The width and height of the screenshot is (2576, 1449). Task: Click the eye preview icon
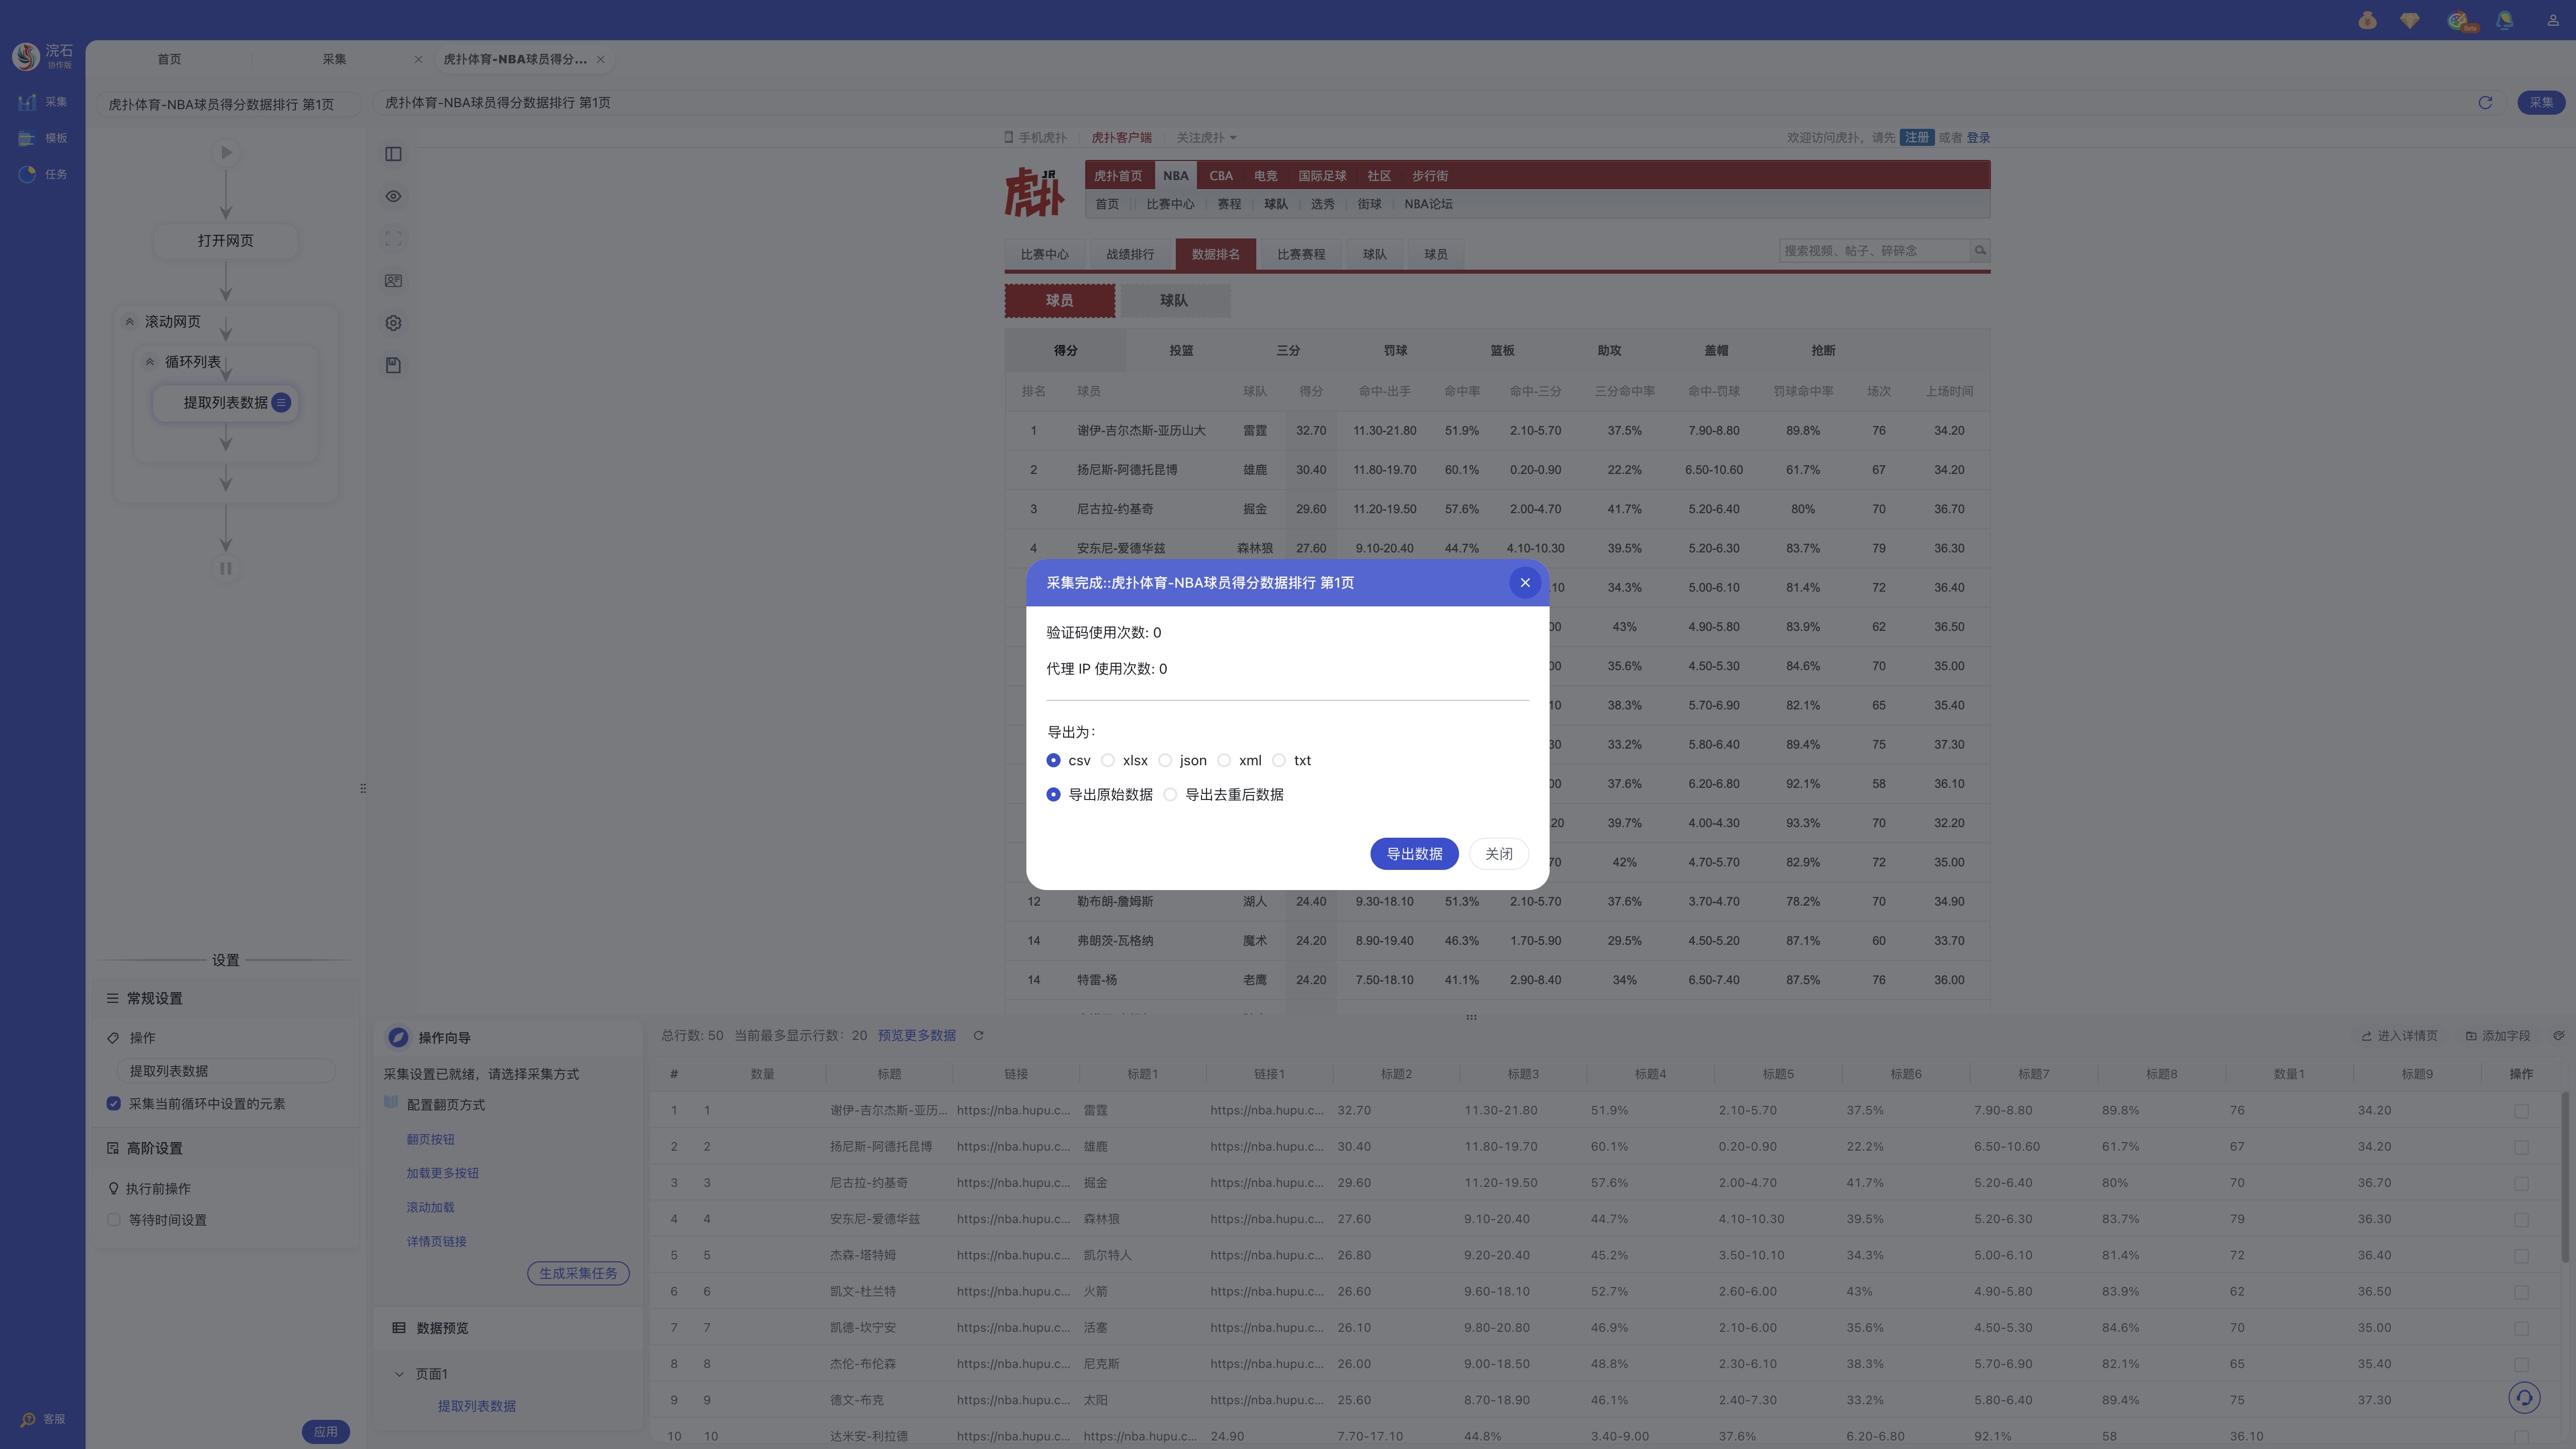[393, 196]
